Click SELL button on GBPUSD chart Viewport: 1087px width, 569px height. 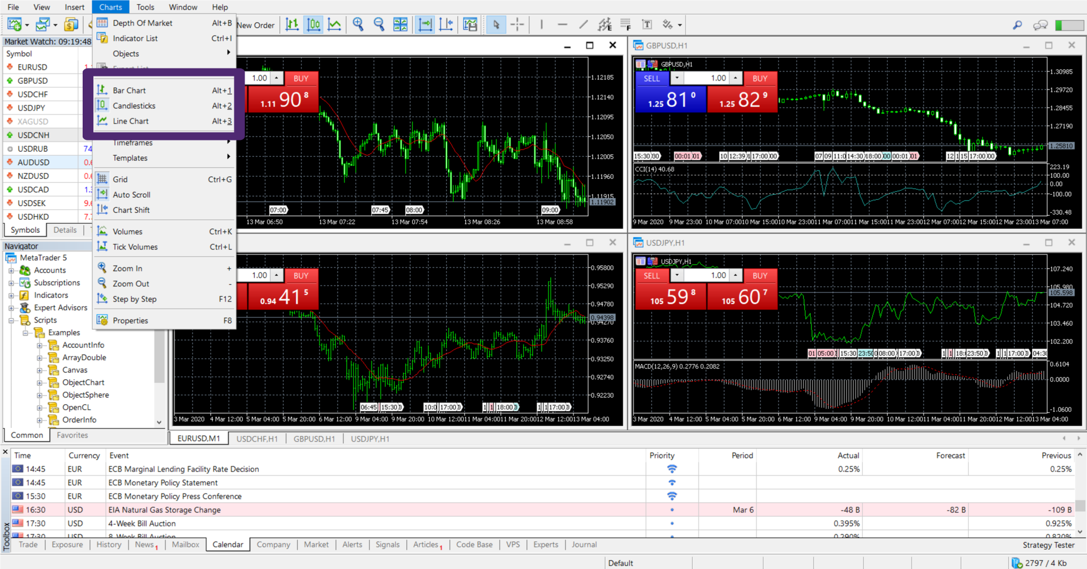[x=652, y=79]
